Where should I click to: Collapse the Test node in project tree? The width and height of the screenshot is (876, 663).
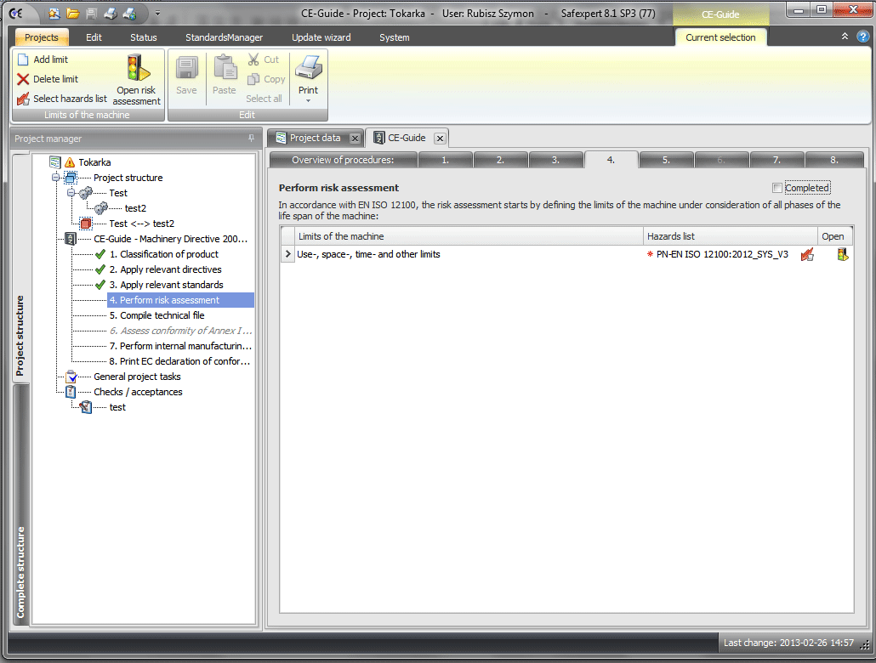[x=71, y=193]
